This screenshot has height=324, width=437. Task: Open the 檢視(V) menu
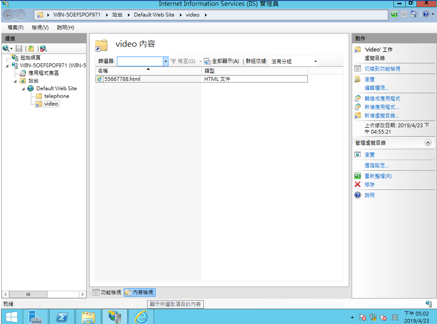click(x=40, y=28)
